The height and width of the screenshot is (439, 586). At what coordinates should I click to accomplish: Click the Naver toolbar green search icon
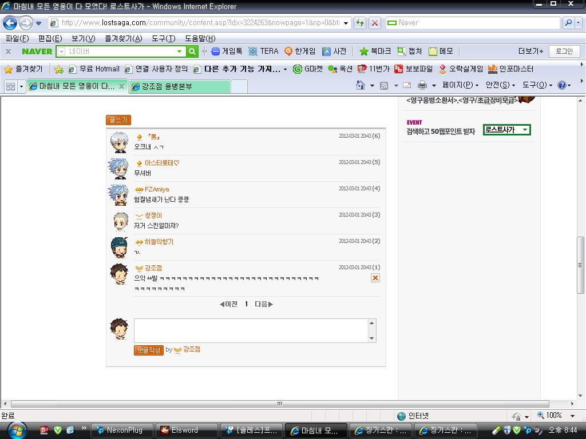coord(192,51)
